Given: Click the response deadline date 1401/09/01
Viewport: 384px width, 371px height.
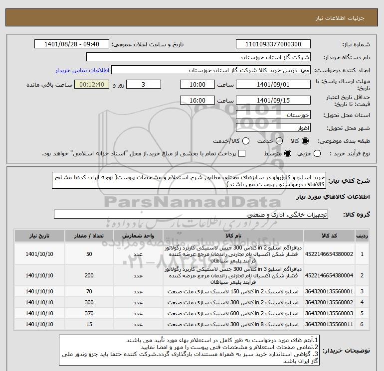Looking at the screenshot, I should point(273,85).
